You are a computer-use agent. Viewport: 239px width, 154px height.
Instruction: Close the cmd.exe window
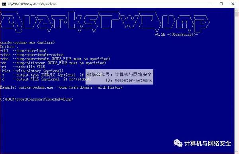coord(233,4)
